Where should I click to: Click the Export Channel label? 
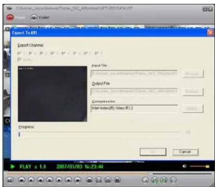(30, 45)
